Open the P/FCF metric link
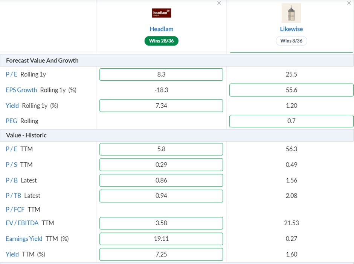 click(x=15, y=210)
